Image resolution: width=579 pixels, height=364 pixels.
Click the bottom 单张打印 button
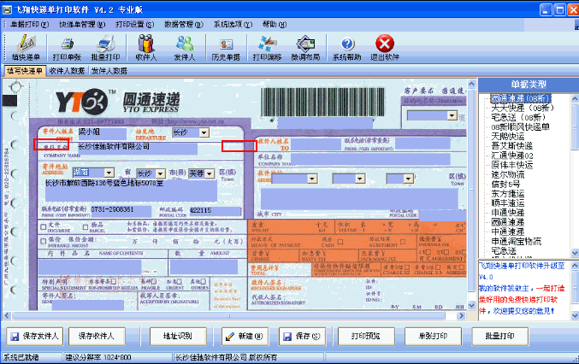coord(433,336)
